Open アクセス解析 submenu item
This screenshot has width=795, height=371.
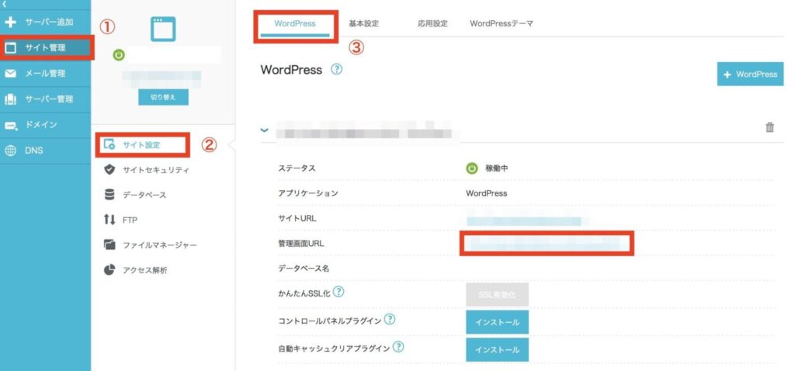pyautogui.click(x=145, y=270)
